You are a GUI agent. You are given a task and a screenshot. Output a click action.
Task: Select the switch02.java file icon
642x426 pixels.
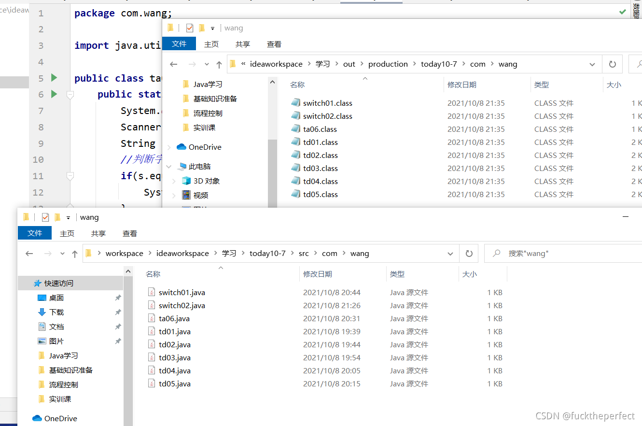pyautogui.click(x=152, y=305)
